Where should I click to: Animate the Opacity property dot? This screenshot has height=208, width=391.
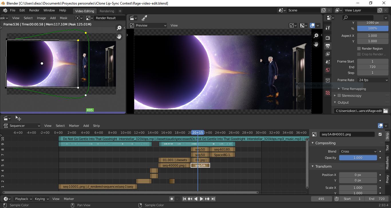[380, 158]
